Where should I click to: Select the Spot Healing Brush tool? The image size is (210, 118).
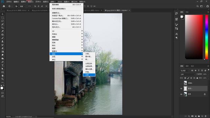(2, 35)
